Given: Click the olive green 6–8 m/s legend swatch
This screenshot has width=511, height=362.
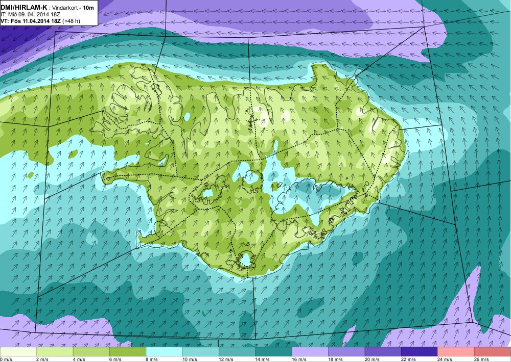Looking at the screenshot, I should [x=128, y=352].
